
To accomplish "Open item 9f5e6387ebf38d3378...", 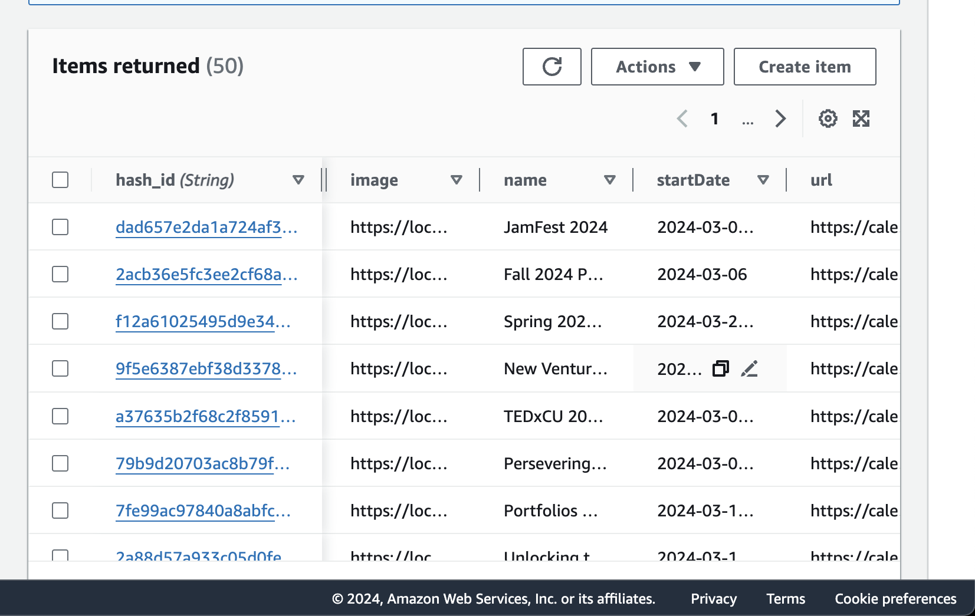I will tap(206, 368).
